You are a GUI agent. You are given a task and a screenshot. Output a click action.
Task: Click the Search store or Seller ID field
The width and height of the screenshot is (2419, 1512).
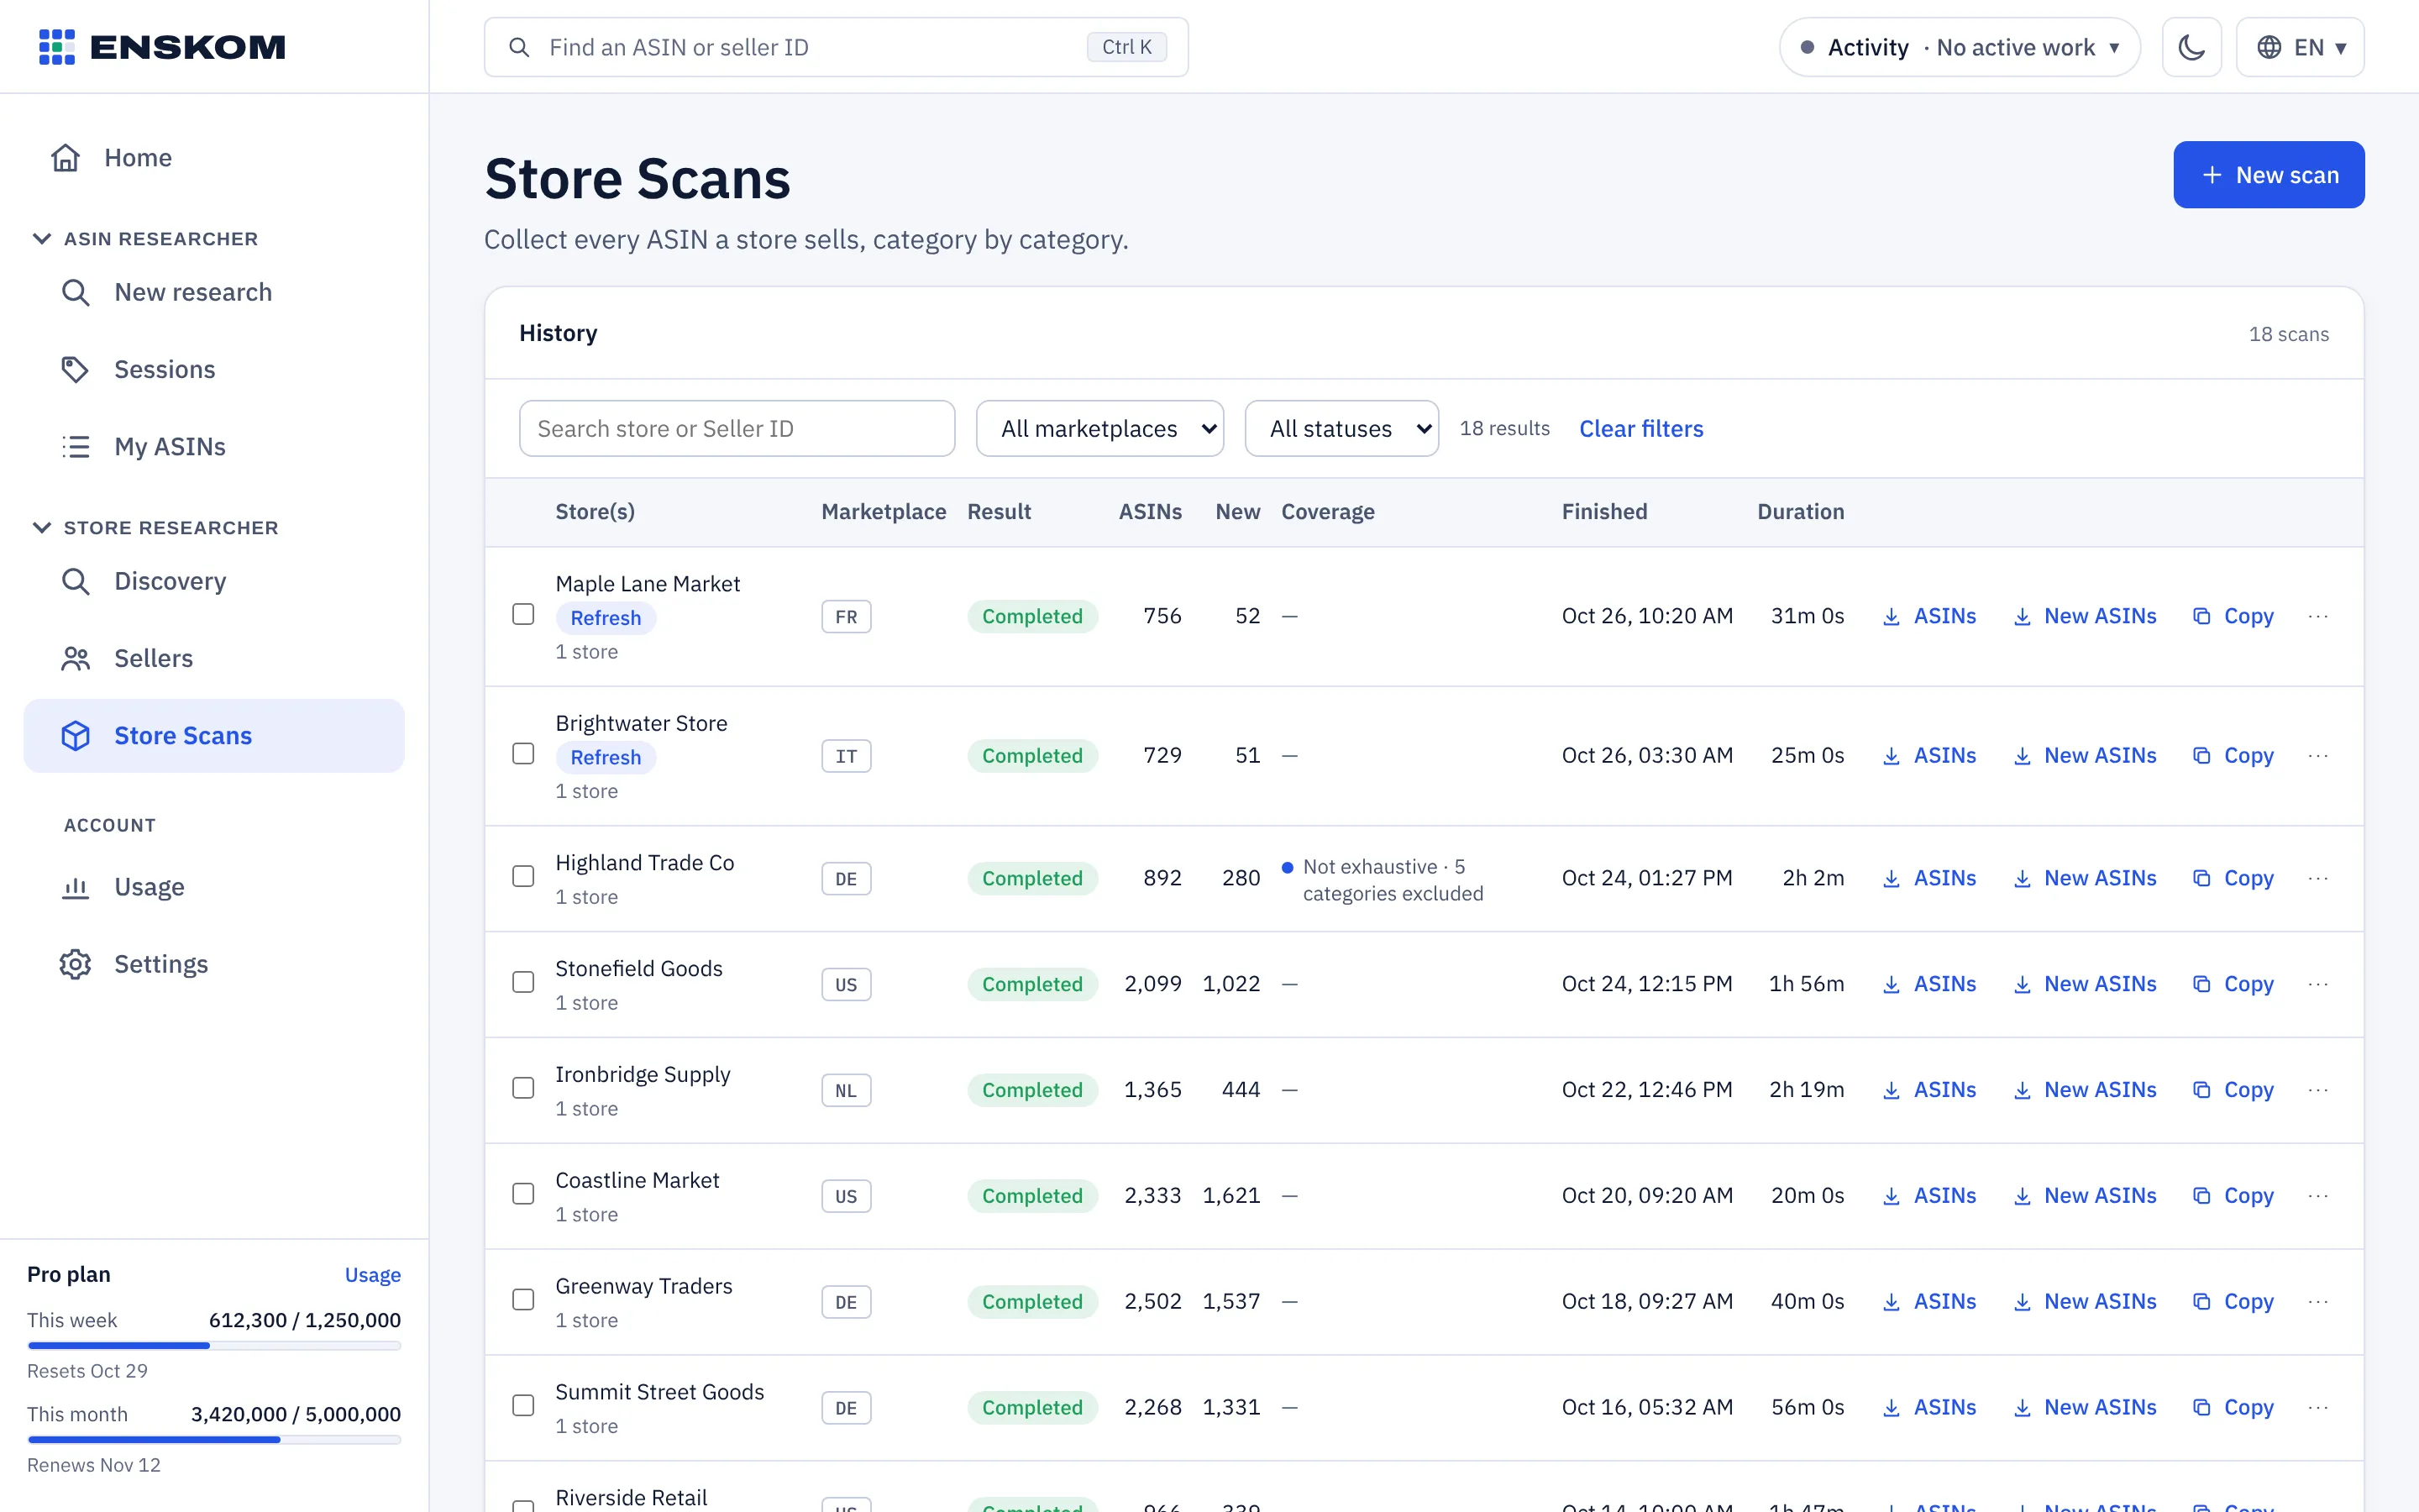click(x=737, y=428)
